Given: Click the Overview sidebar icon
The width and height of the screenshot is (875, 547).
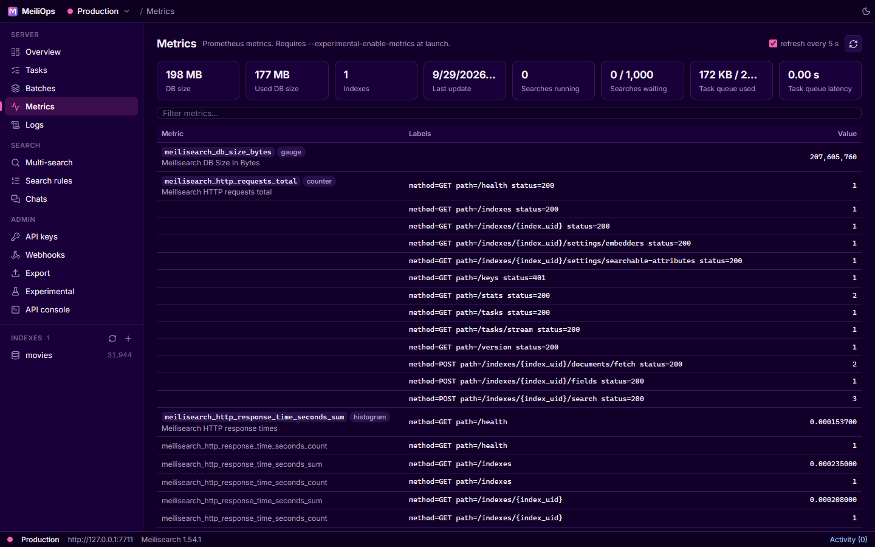Looking at the screenshot, I should tap(16, 52).
